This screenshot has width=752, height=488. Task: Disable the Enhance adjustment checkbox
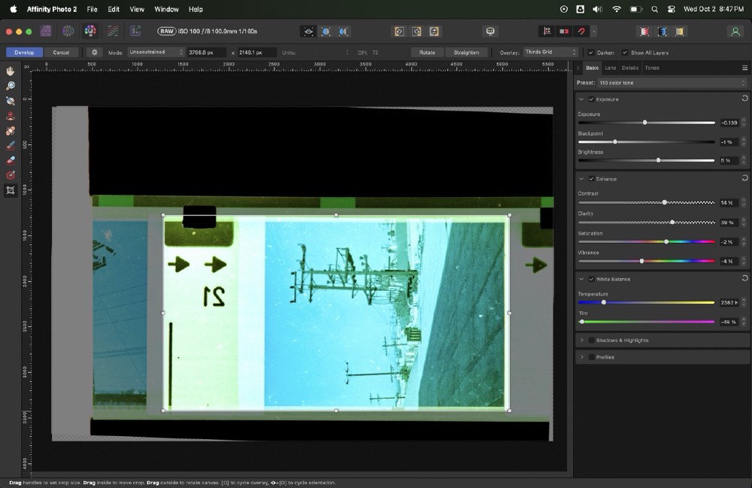pos(591,179)
